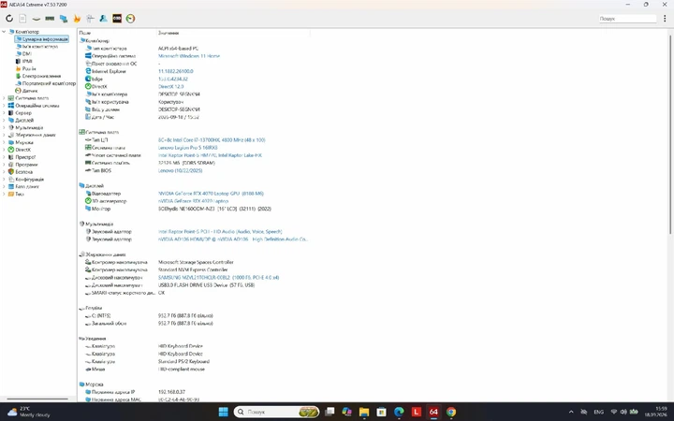674x421 pixels.
Task: Open the three-dot menu beside the search box
Action: 665,19
